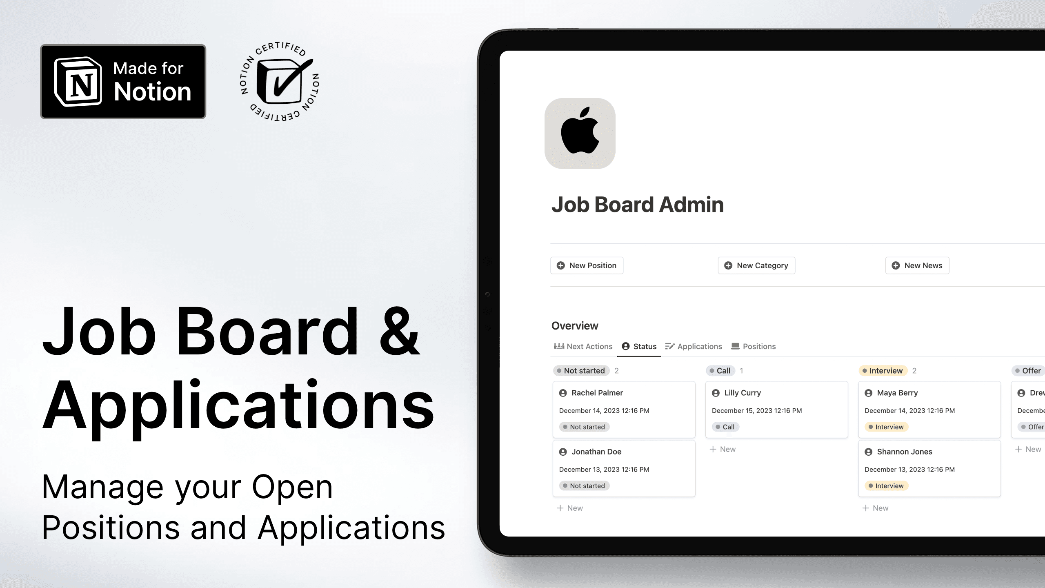Select the Applications tab in Overview
This screenshot has width=1045, height=588.
tap(694, 346)
